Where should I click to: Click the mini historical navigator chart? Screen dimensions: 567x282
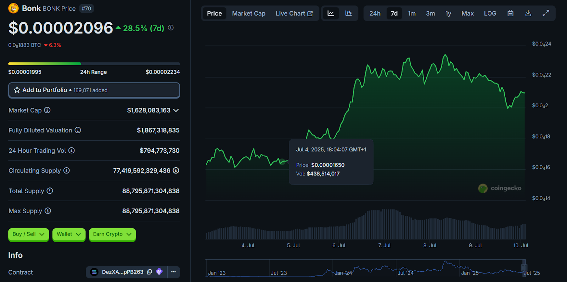tap(365, 268)
